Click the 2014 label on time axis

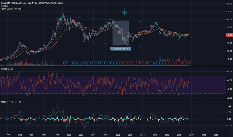[x=155, y=135]
